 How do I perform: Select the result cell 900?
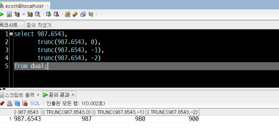click(x=172, y=119)
